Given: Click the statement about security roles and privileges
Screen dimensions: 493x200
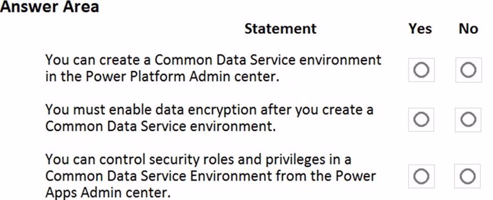Looking at the screenshot, I should [x=211, y=176].
